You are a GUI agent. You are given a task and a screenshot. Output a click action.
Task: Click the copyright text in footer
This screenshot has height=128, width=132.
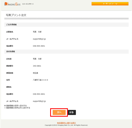point(66,125)
